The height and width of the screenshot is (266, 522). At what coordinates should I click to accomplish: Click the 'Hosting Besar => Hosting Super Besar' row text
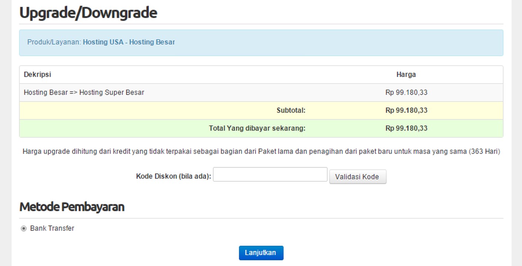(84, 92)
